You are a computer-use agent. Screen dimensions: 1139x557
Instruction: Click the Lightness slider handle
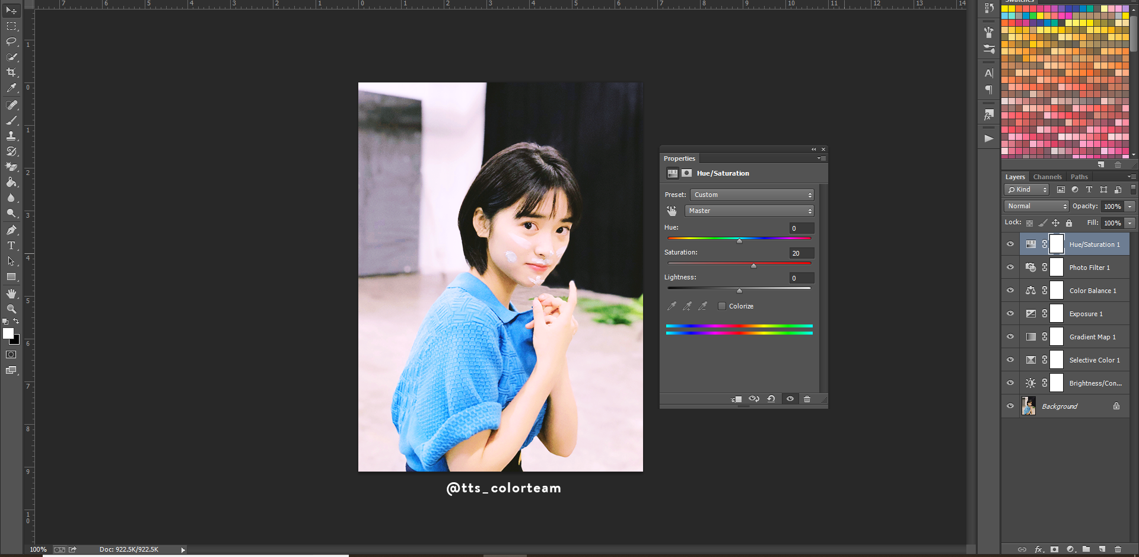[x=739, y=291]
